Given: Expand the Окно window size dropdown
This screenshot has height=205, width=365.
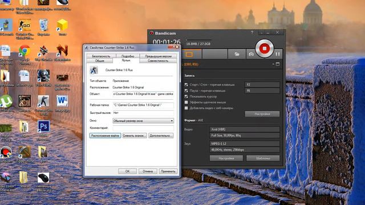Looking at the screenshot, I should [x=143, y=121].
